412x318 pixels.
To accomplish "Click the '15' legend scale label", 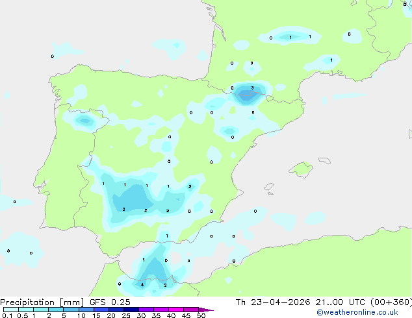I will 96,315.
